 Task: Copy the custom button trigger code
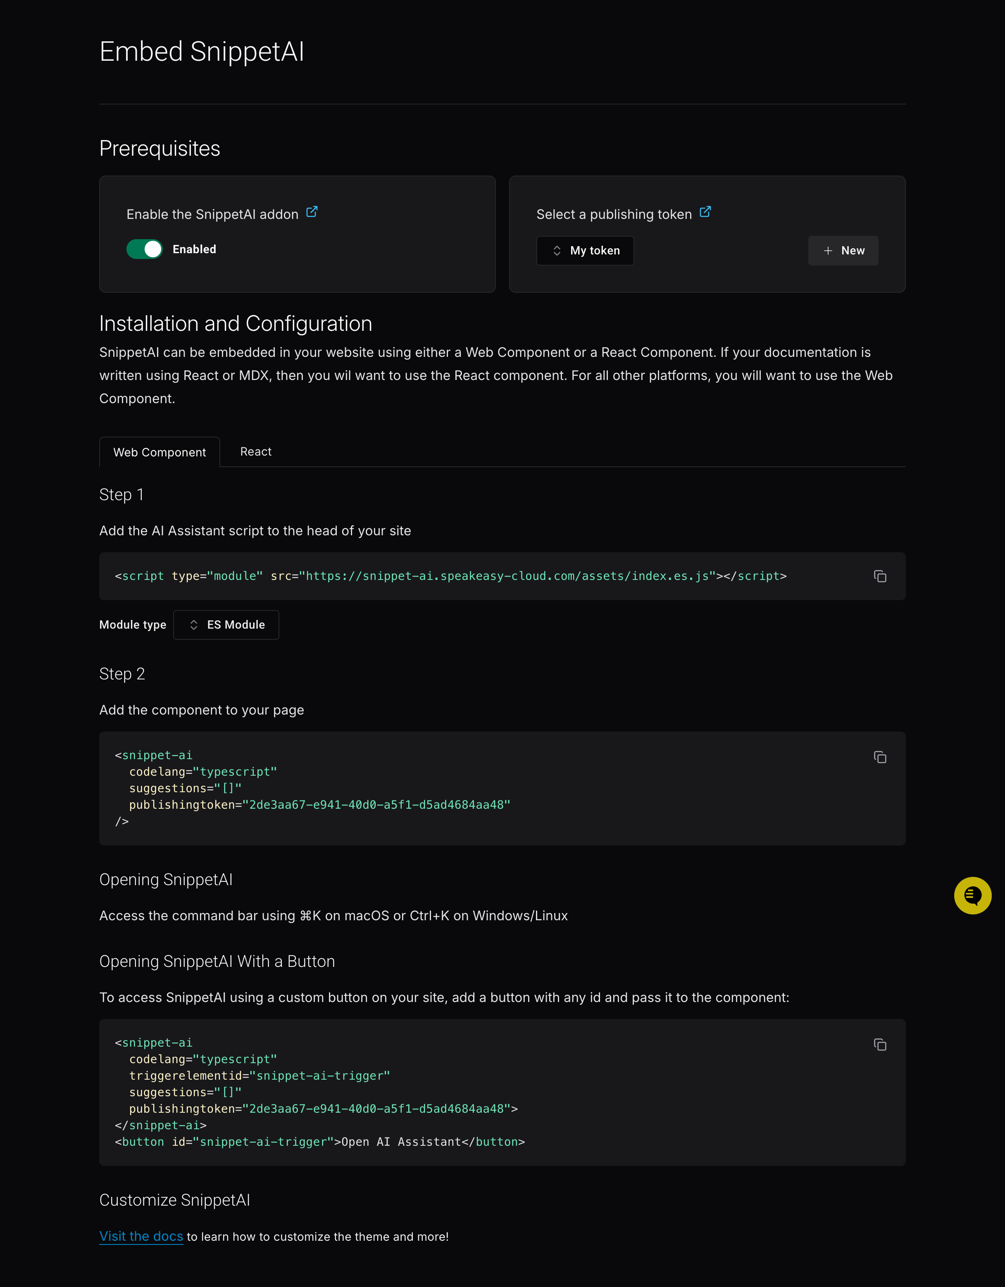coord(881,1045)
